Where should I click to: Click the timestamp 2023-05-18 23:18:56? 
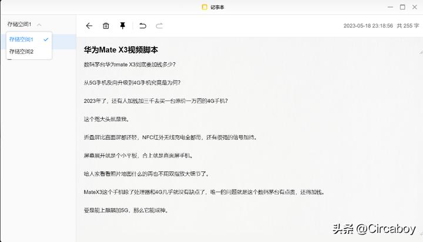pos(368,26)
